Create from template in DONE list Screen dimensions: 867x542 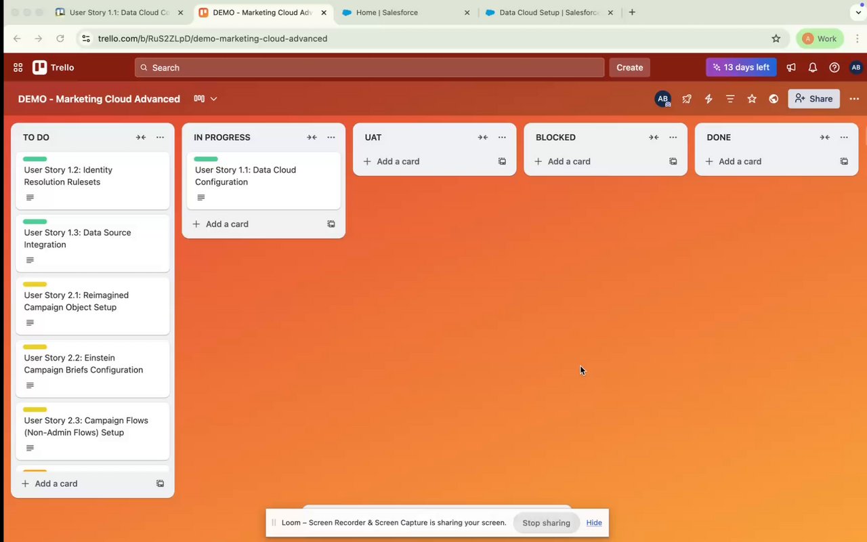844,162
